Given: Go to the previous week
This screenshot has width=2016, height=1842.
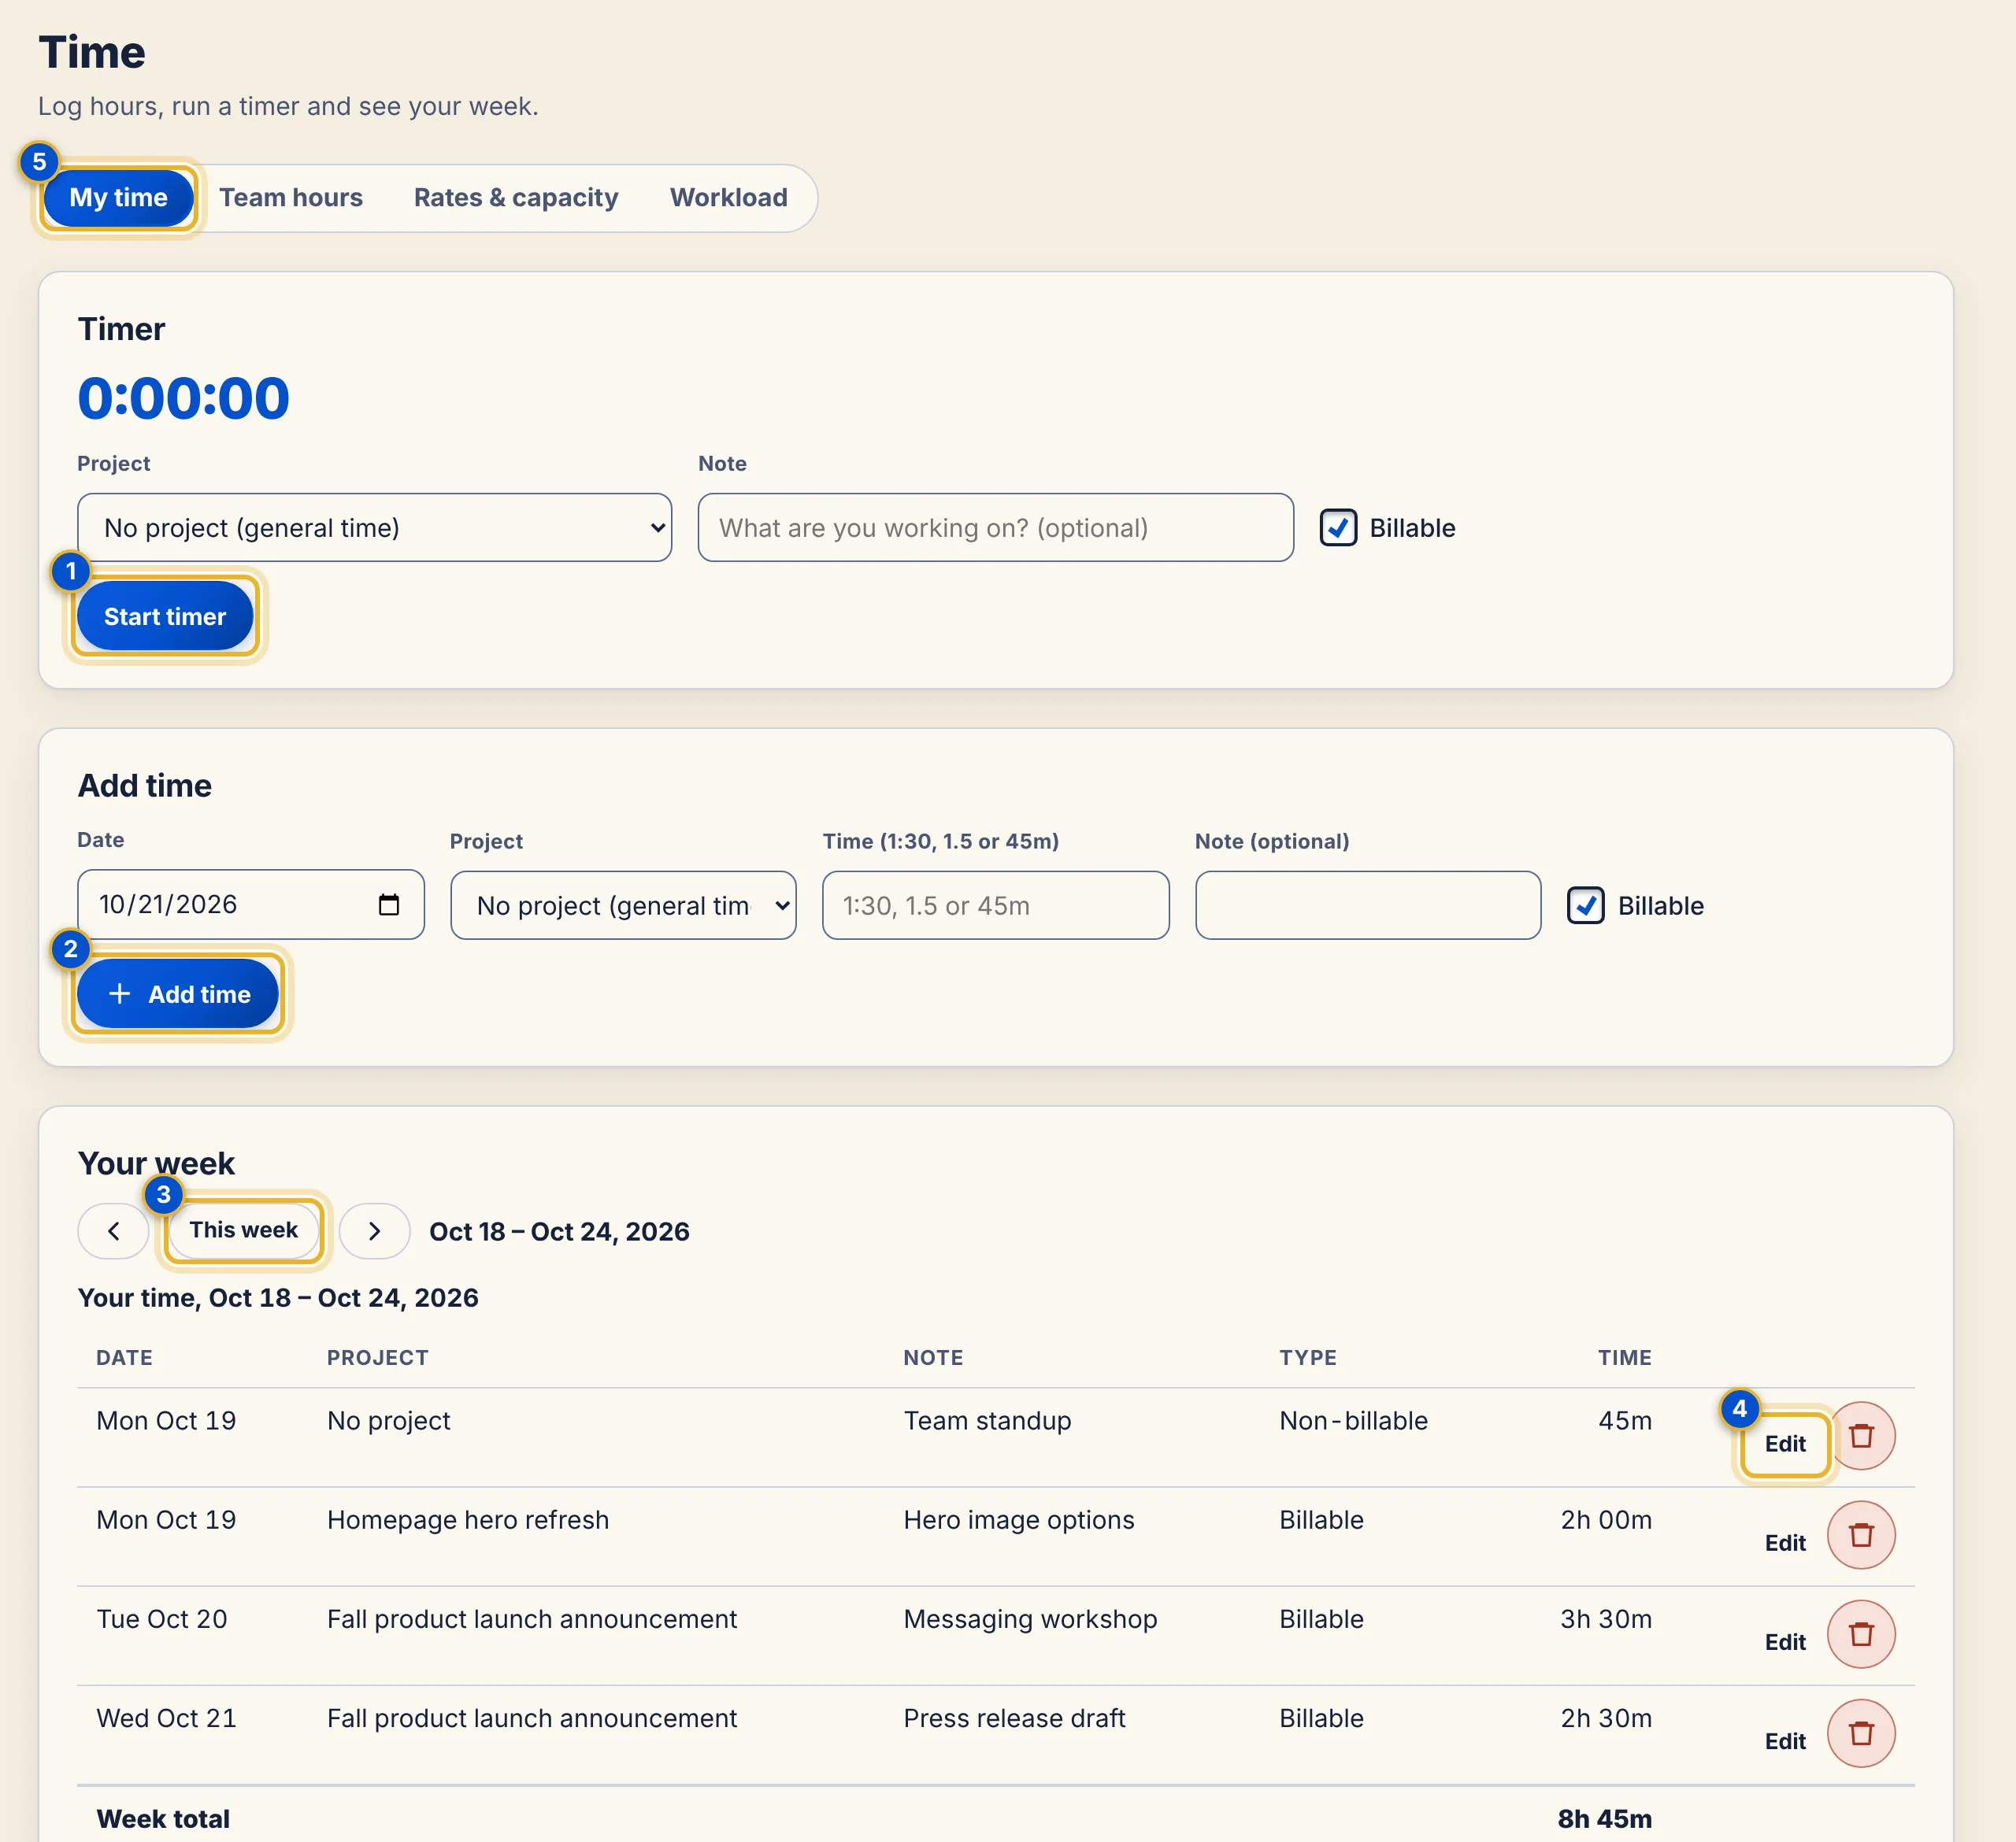Looking at the screenshot, I should (x=113, y=1231).
